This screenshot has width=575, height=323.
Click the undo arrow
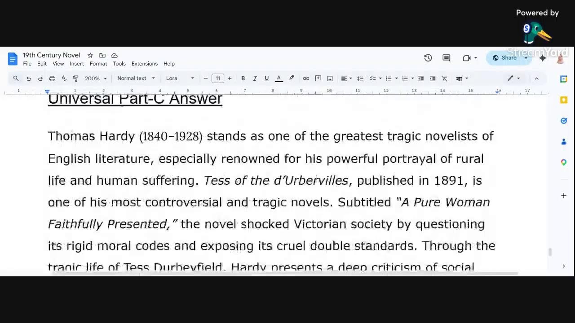[29, 79]
